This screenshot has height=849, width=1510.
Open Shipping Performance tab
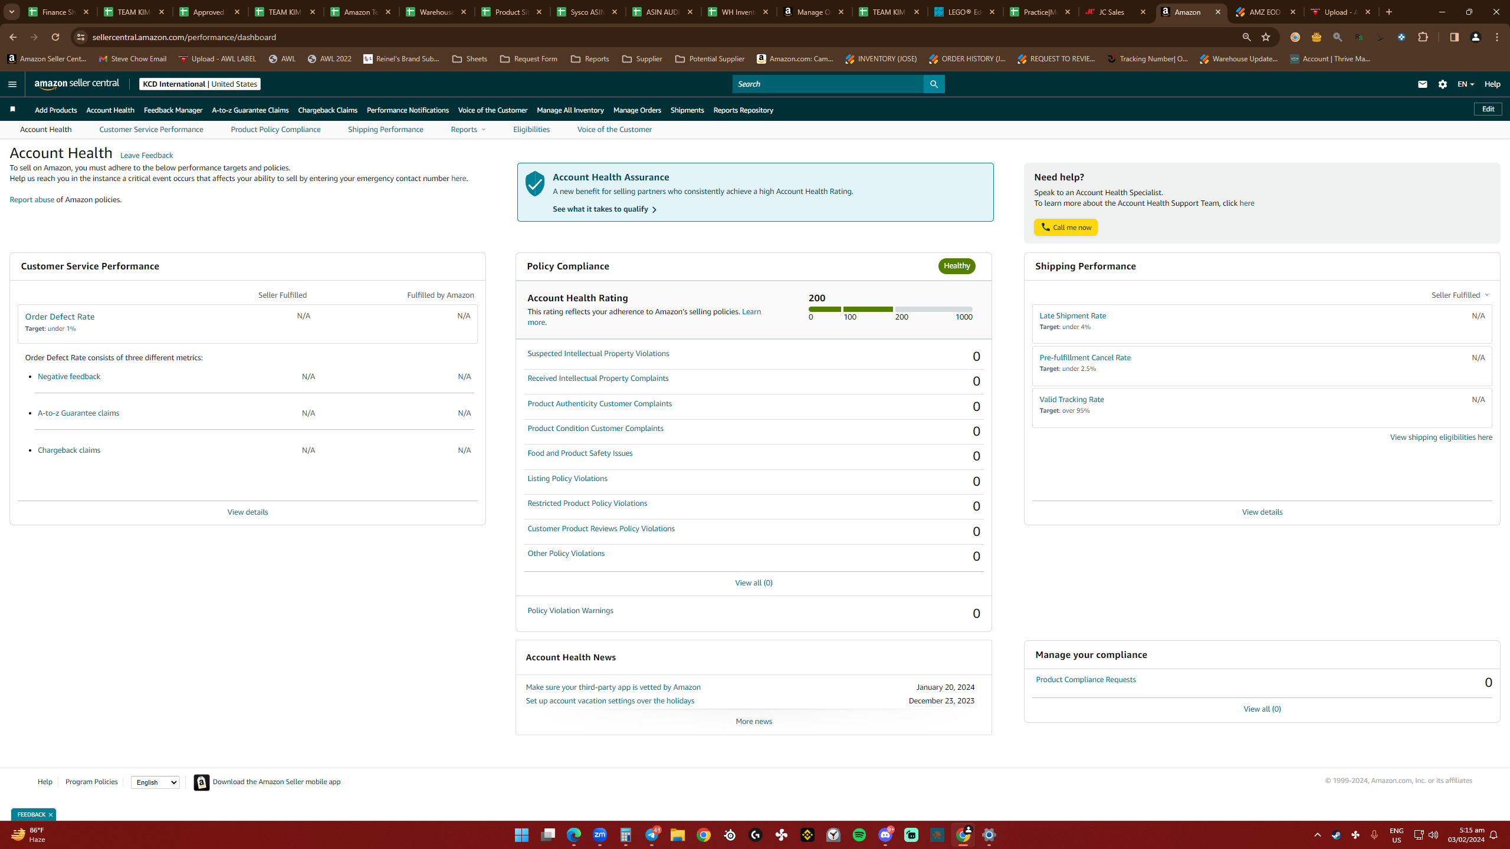[386, 130]
